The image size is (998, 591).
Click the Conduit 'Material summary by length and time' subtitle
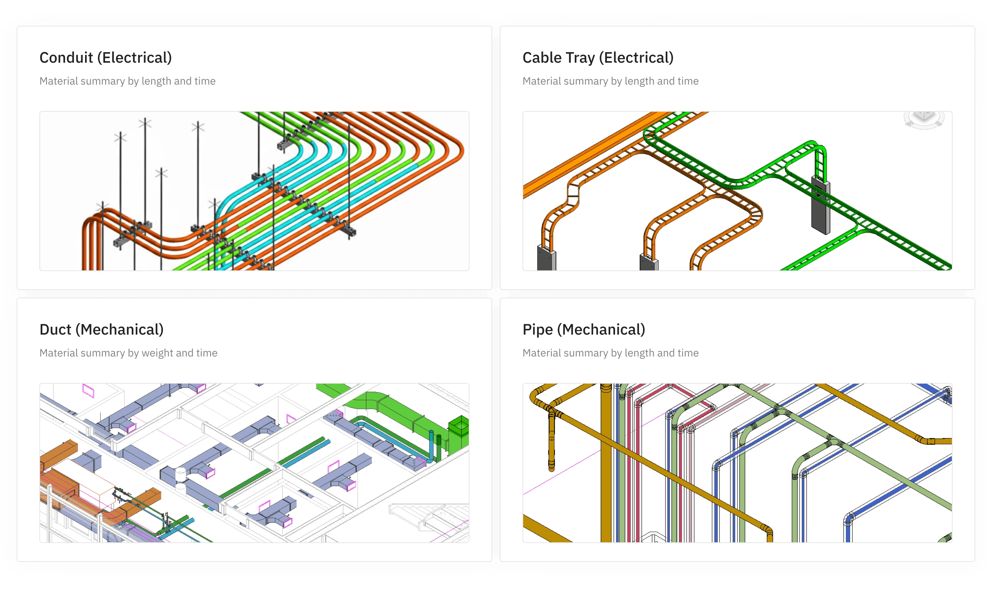[127, 81]
